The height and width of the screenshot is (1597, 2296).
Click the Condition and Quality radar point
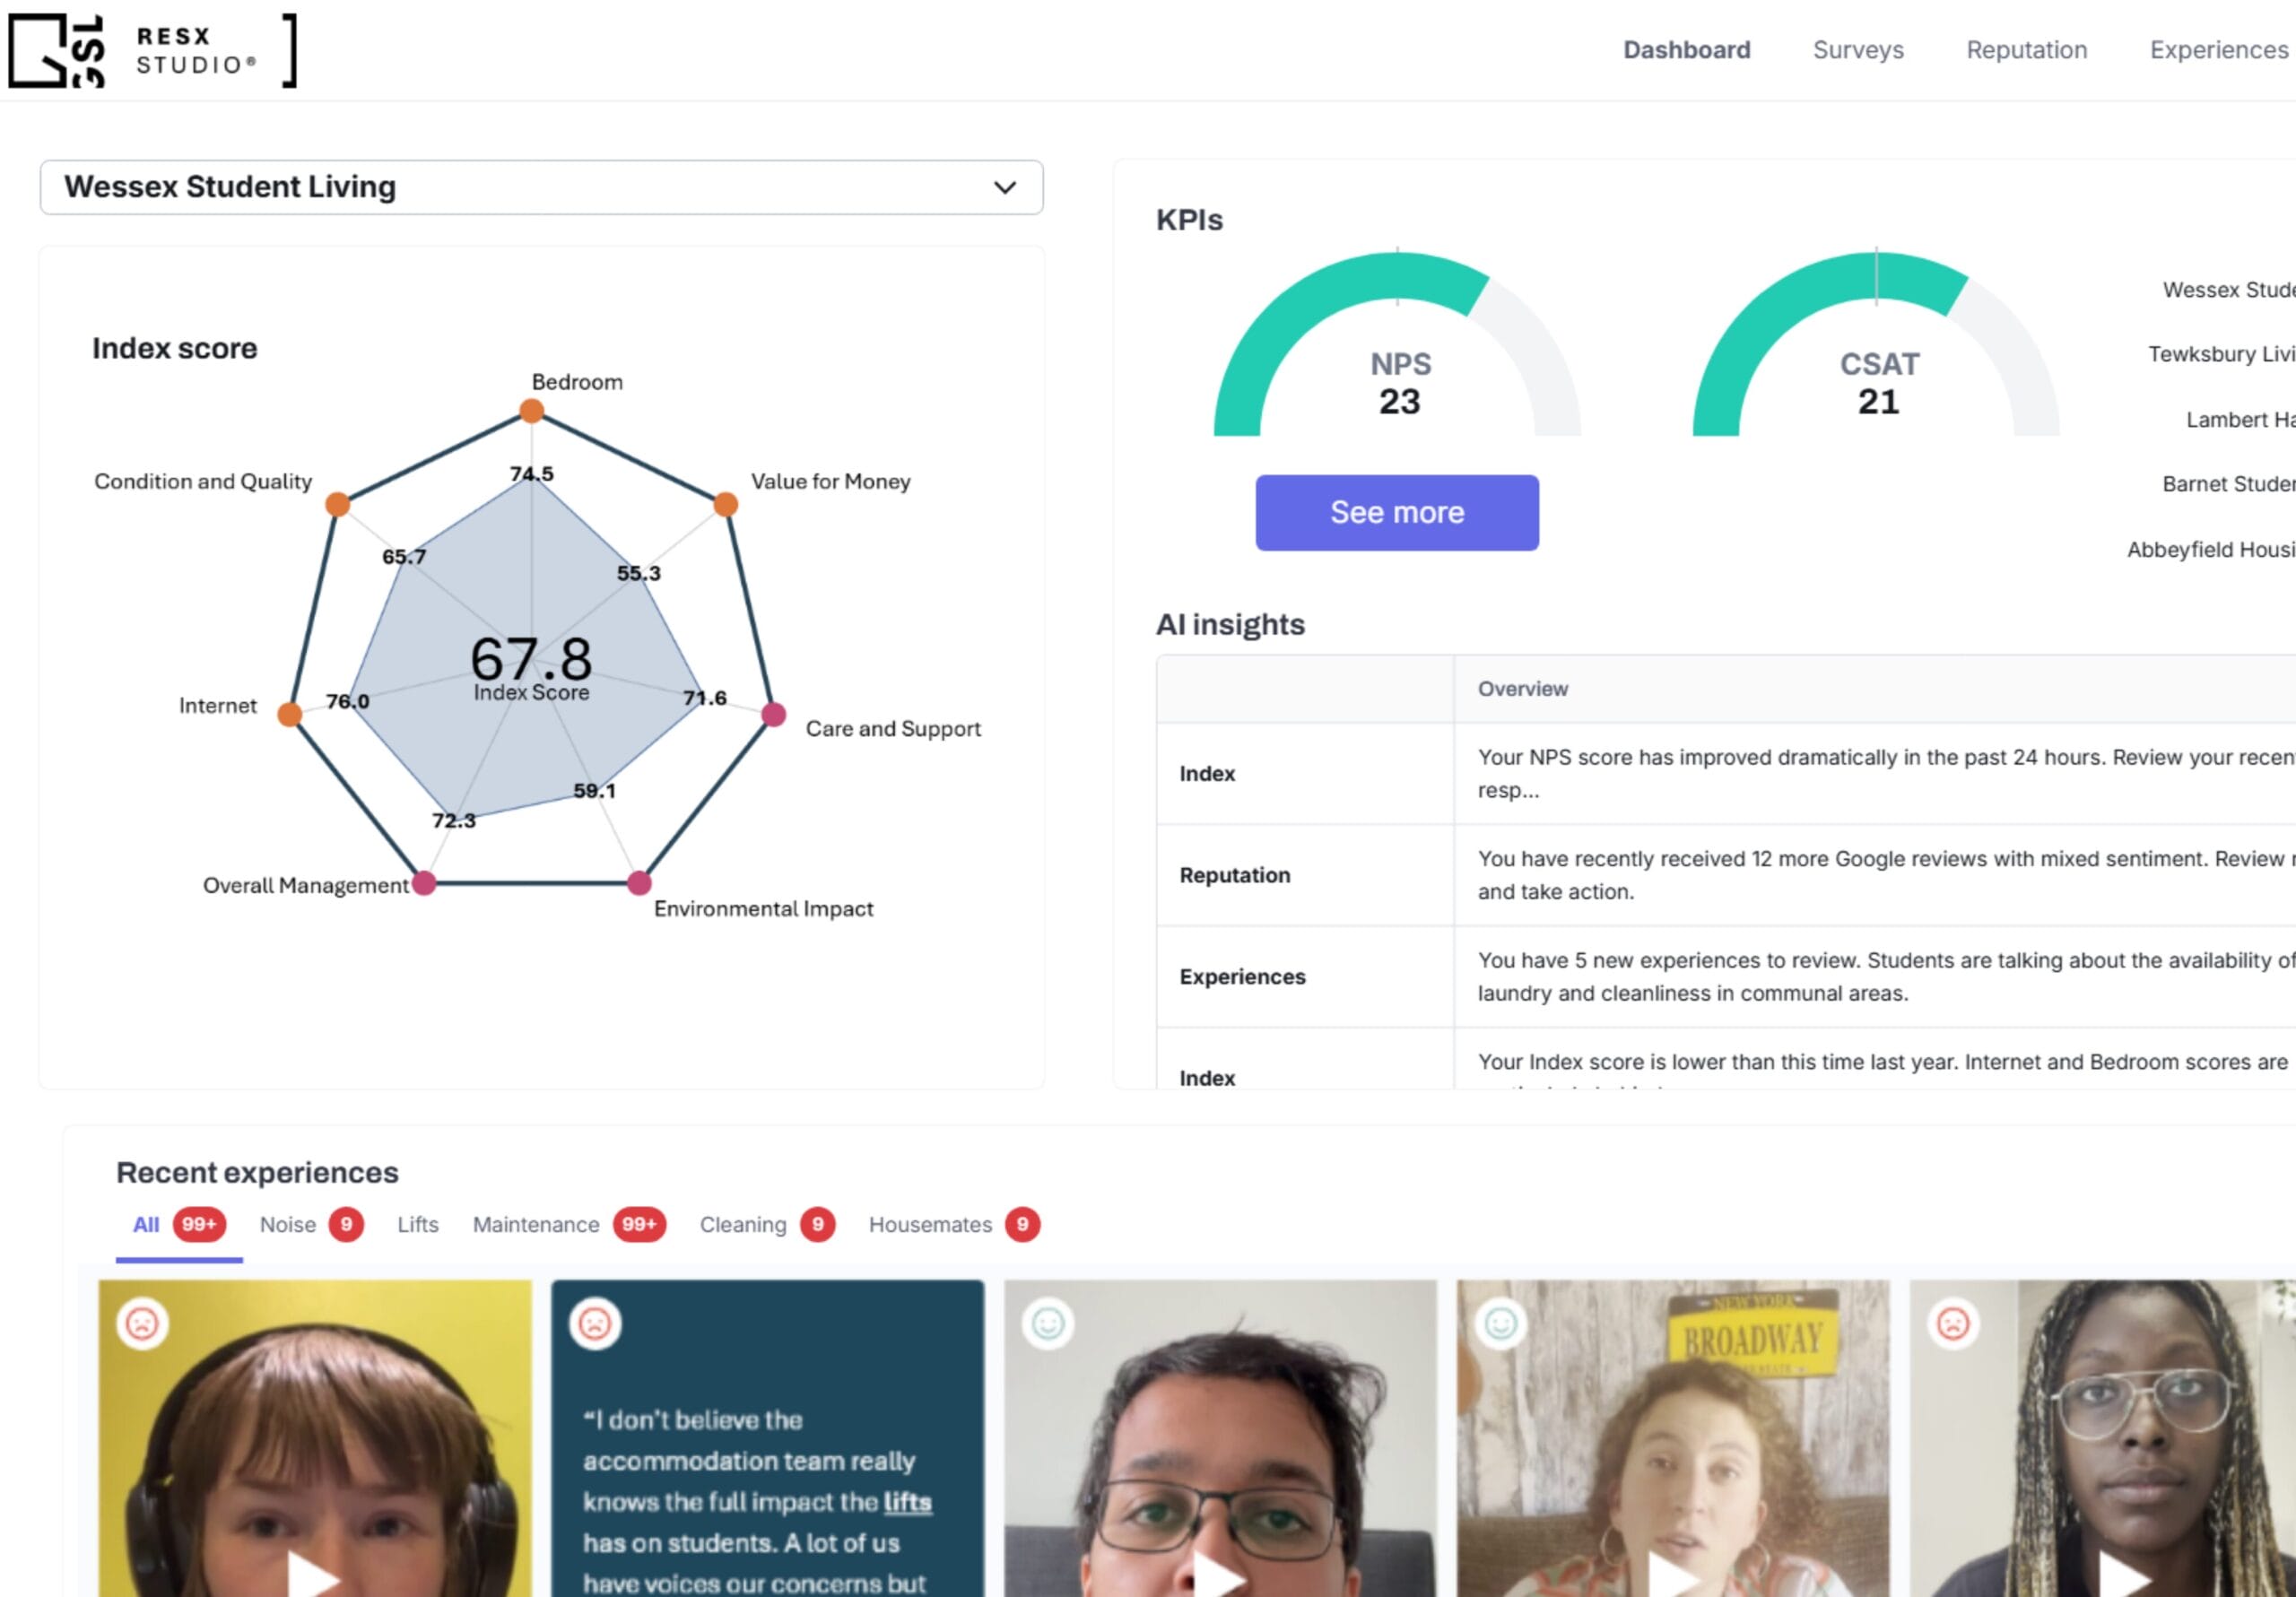point(338,504)
